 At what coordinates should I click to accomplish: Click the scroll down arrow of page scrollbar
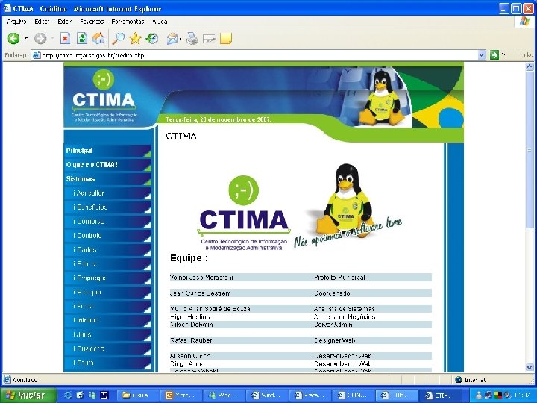pyautogui.click(x=530, y=368)
